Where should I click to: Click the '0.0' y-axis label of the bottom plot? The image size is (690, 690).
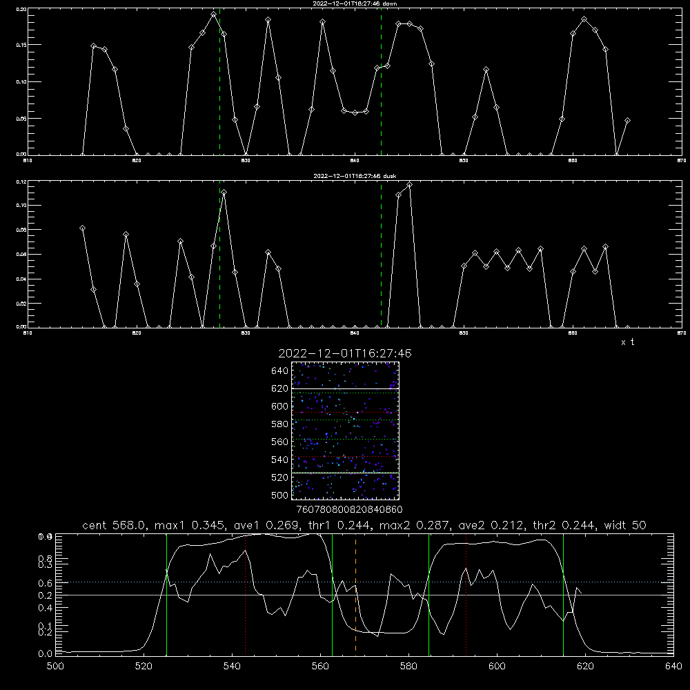pyautogui.click(x=46, y=654)
